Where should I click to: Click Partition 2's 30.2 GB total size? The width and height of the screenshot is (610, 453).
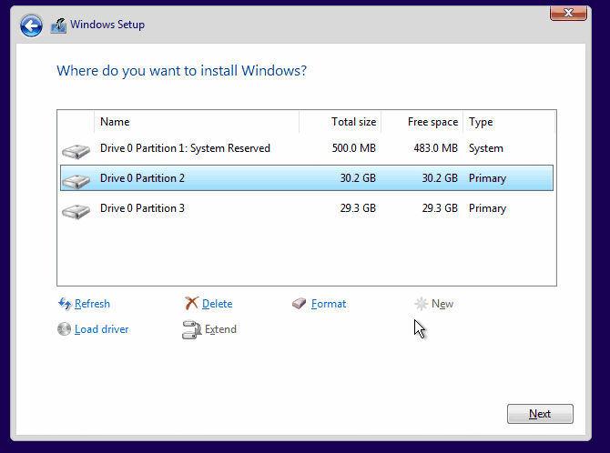tap(358, 178)
